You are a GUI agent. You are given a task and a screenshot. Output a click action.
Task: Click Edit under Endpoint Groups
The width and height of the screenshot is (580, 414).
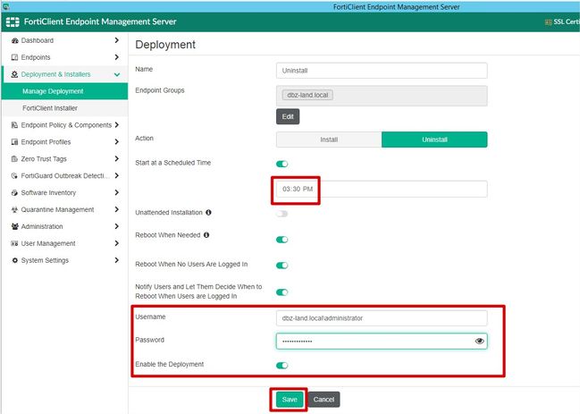(x=288, y=116)
